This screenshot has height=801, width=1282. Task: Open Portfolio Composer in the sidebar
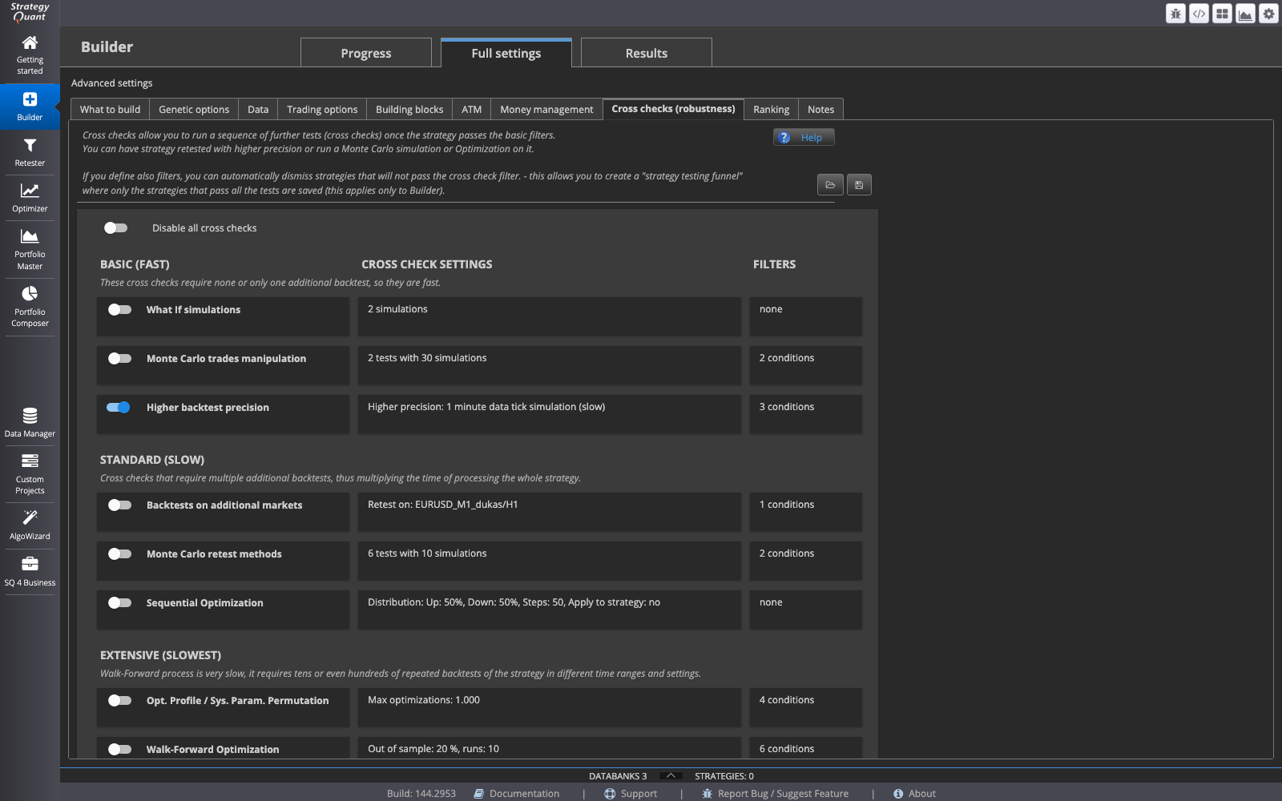point(30,307)
